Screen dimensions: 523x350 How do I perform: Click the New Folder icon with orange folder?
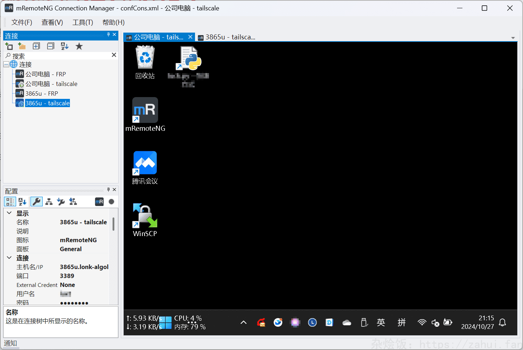(22, 46)
